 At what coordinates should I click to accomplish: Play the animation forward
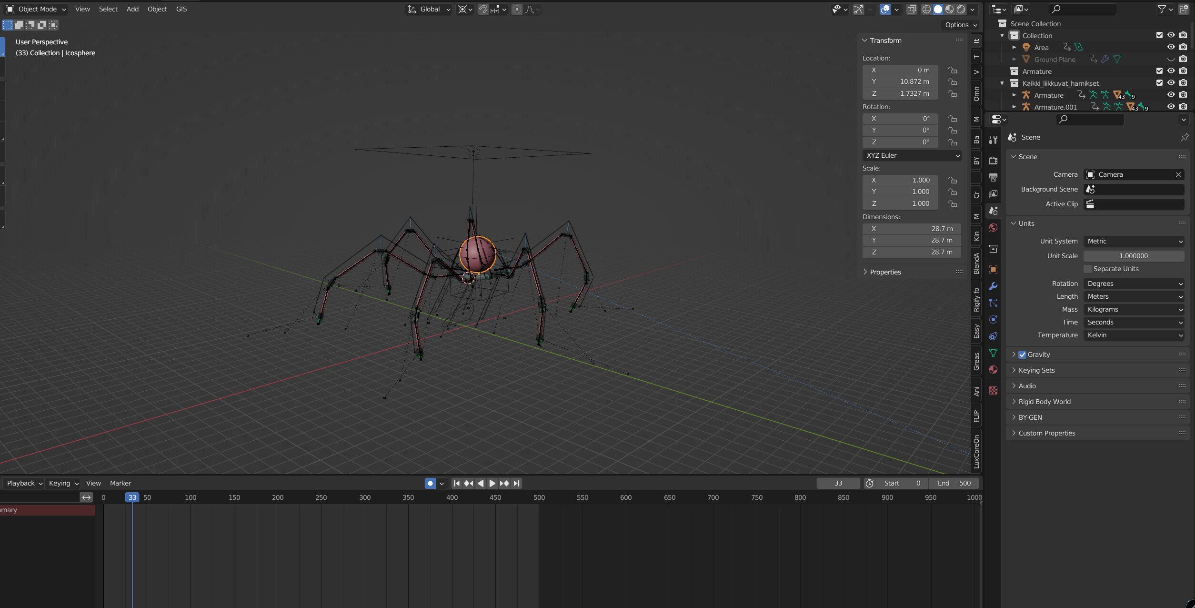(492, 483)
